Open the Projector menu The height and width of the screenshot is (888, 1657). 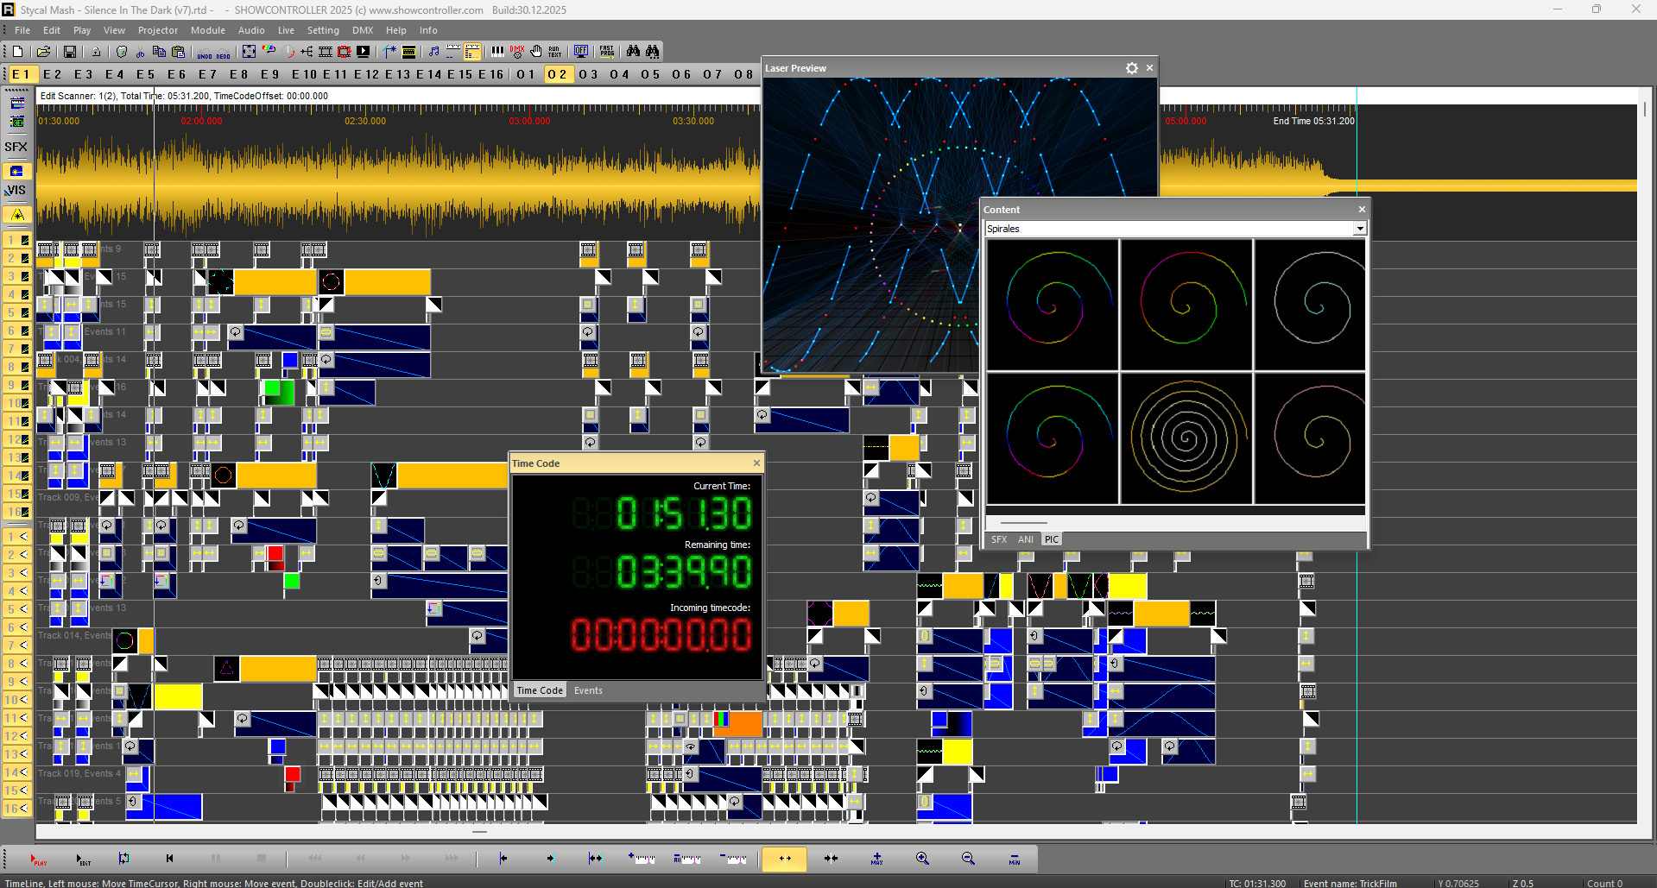tap(158, 30)
